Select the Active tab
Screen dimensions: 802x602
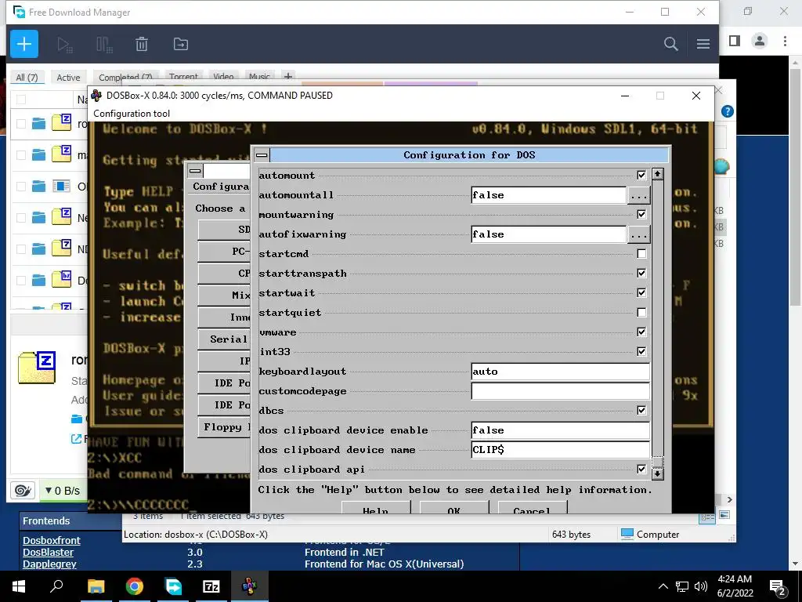coord(68,78)
